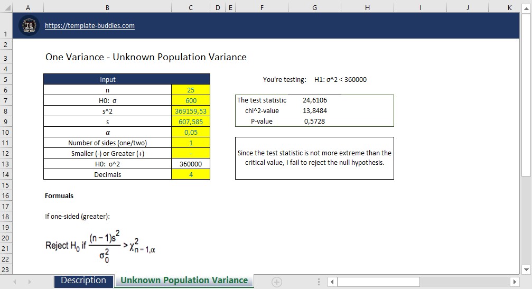Select the alpha cell containing 0,05
This screenshot has height=289, width=532.
tap(191, 133)
